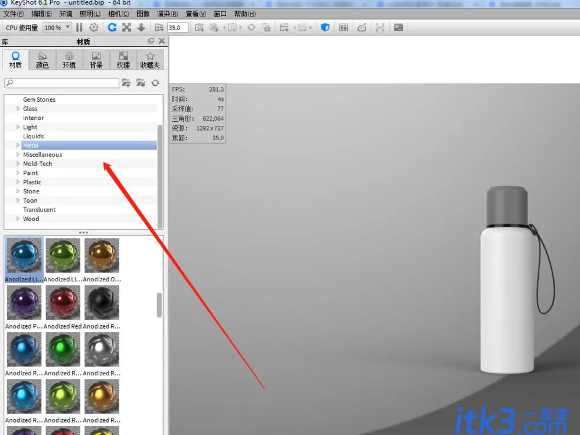Open the 照明(L) menu
Screen dimensions: 580x435
(90, 14)
